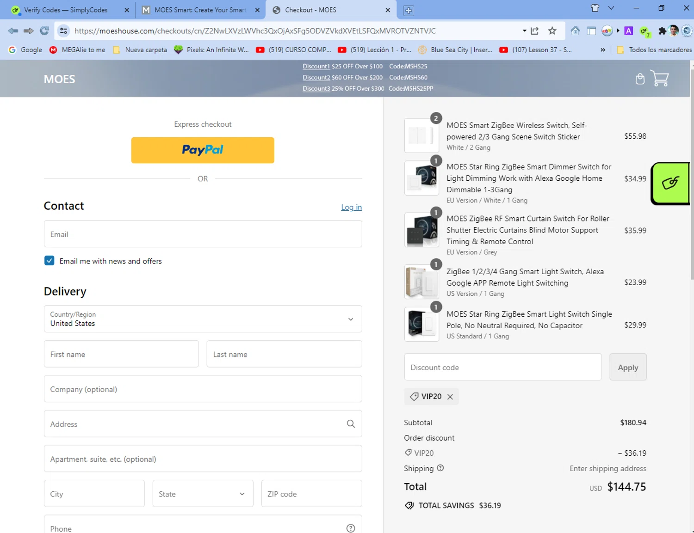The height and width of the screenshot is (533, 694).
Task: Select the ZigBee Wireless Switch product thumbnail
Action: 421,135
